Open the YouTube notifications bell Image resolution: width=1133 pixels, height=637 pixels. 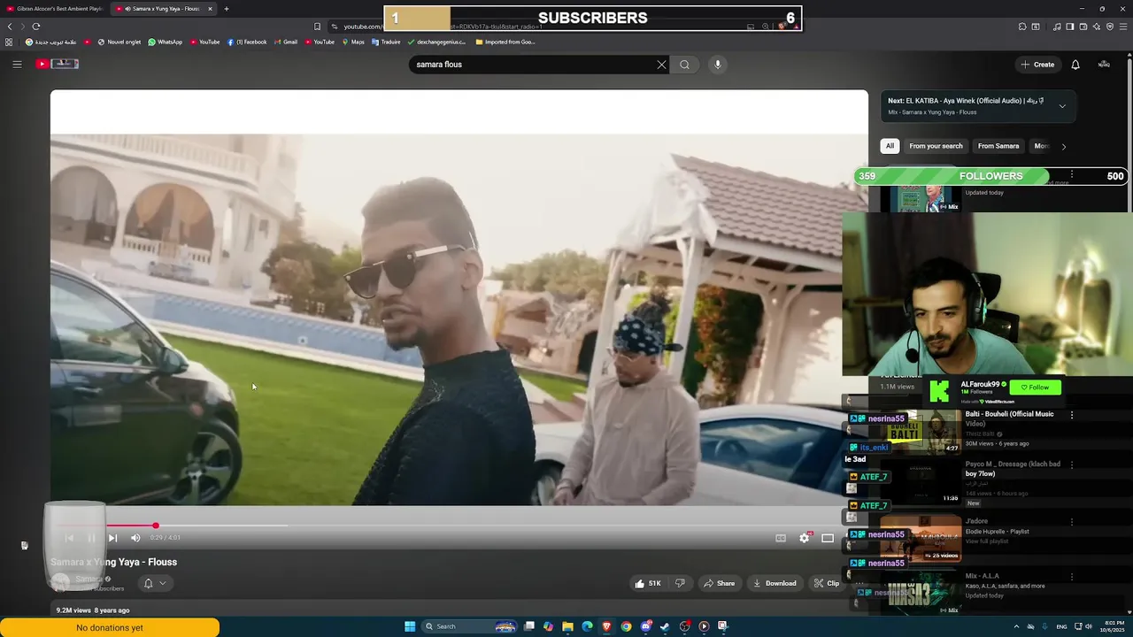(x=1075, y=65)
